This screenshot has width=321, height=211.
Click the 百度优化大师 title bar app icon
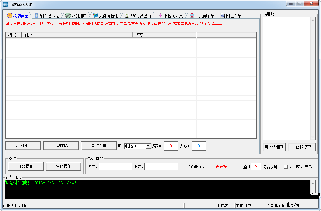[x=5, y=4]
